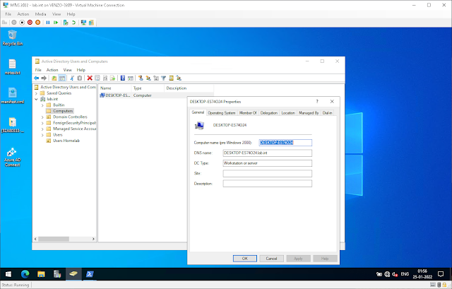
Task: Expand the ForeignSecurityPrincipals node
Action: pyautogui.click(x=42, y=123)
